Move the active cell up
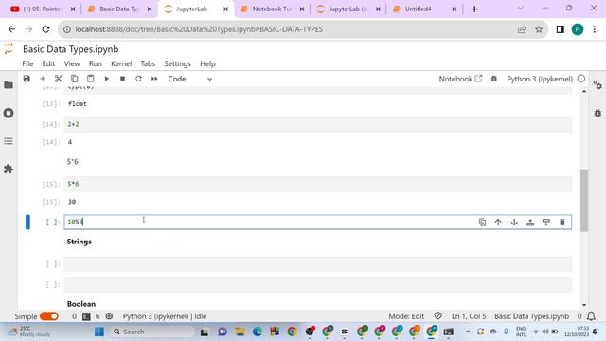 (x=498, y=223)
